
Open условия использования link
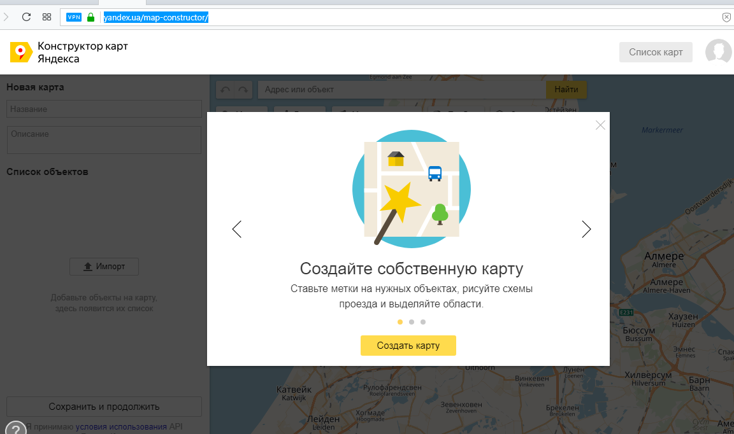point(121,426)
